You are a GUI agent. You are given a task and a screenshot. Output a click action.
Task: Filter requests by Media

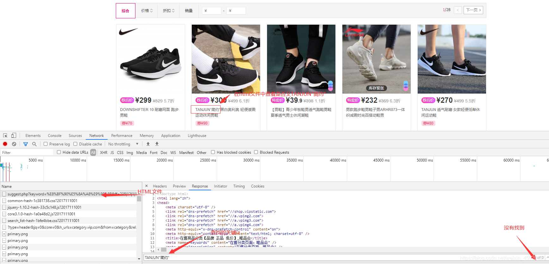coord(141,152)
